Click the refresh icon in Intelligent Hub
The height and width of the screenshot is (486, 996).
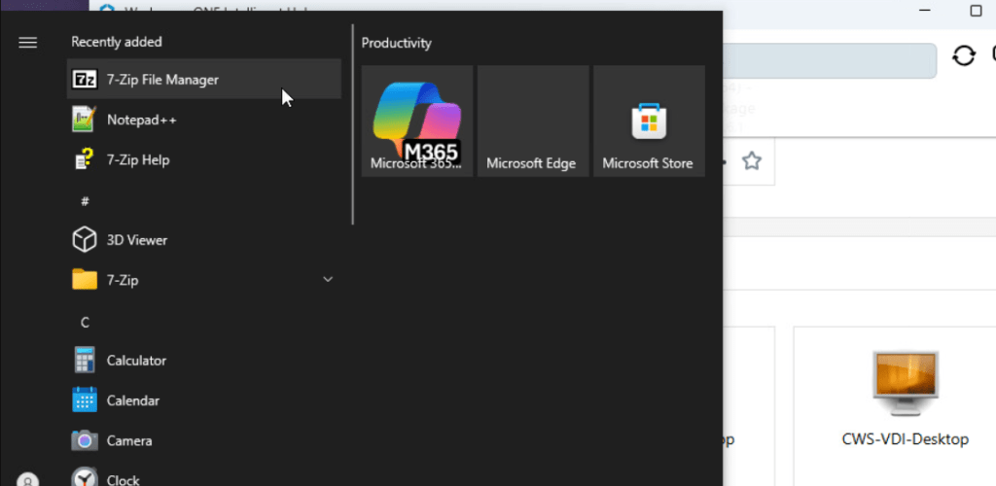point(963,55)
